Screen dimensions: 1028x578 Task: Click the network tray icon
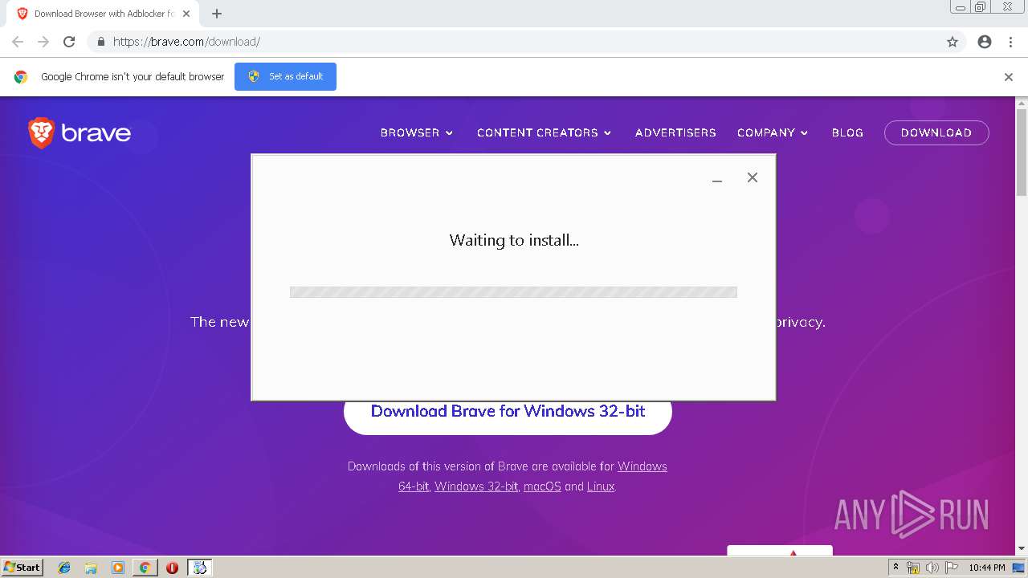[913, 568]
